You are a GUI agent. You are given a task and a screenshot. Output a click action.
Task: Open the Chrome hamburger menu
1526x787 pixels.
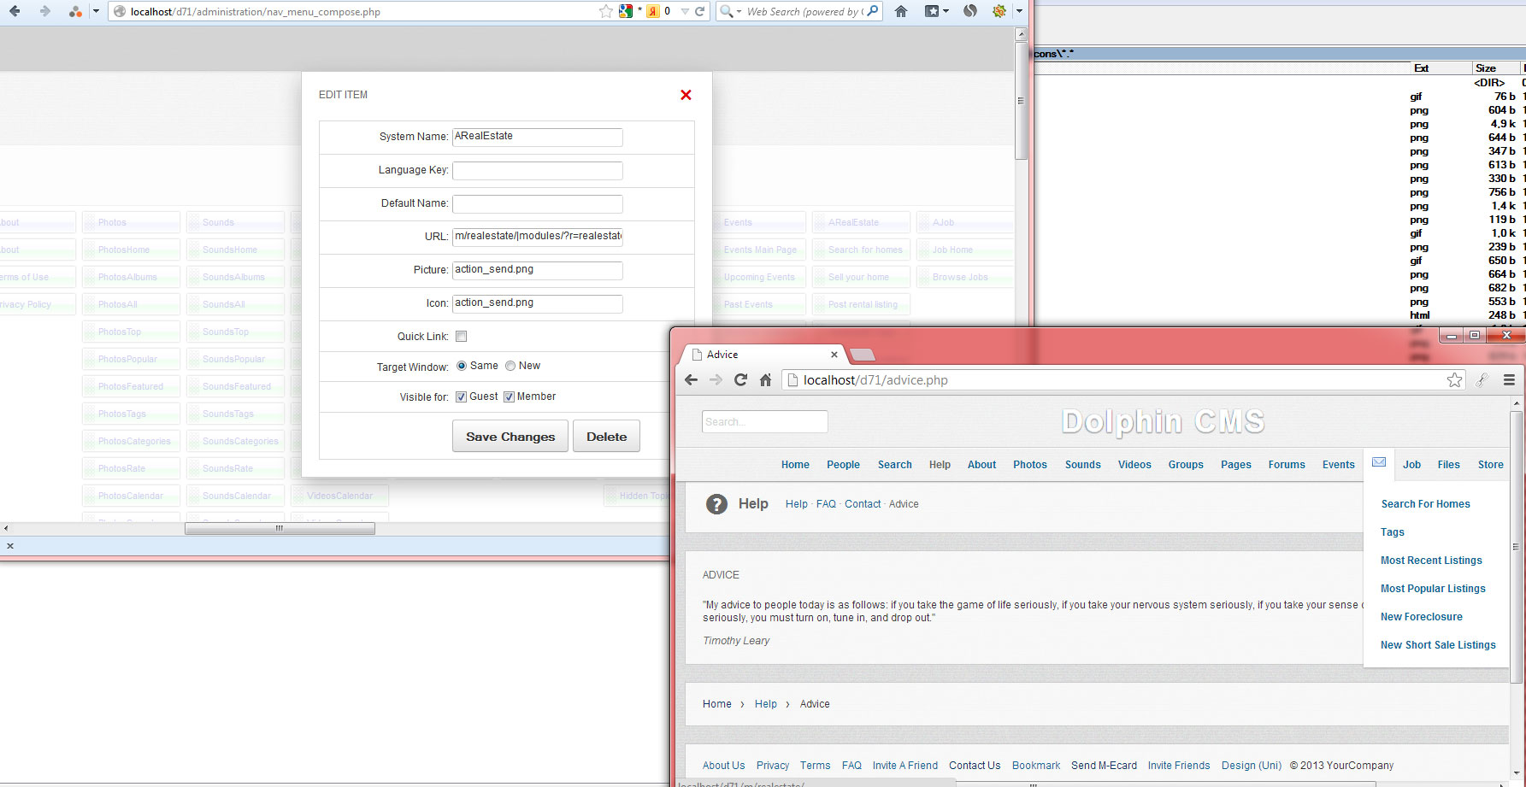coord(1509,380)
